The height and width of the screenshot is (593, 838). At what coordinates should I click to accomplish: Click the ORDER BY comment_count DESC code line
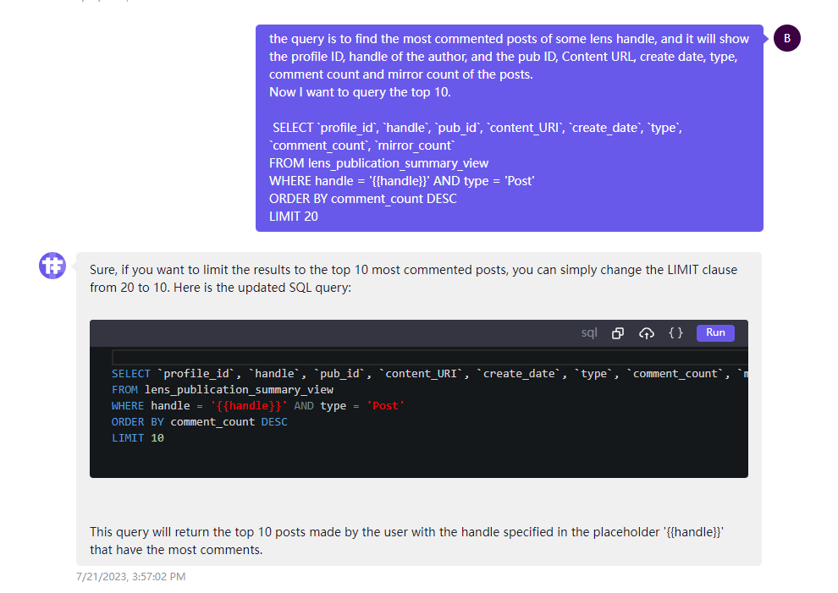point(200,422)
